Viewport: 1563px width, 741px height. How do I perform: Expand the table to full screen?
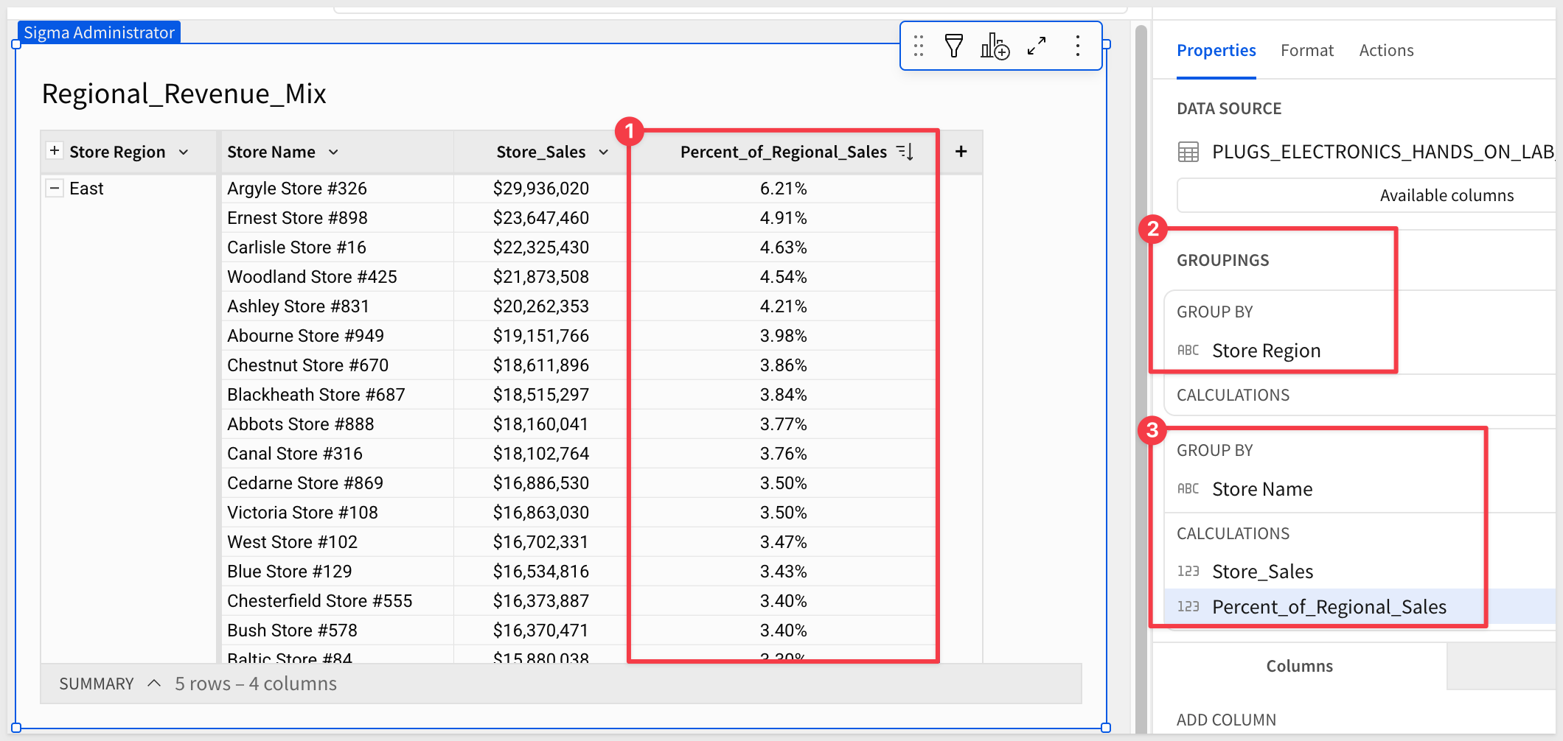click(1037, 46)
